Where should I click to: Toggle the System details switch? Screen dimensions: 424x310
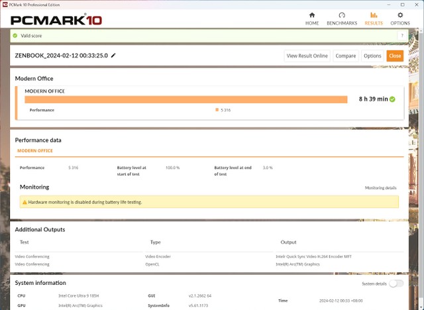pos(396,284)
